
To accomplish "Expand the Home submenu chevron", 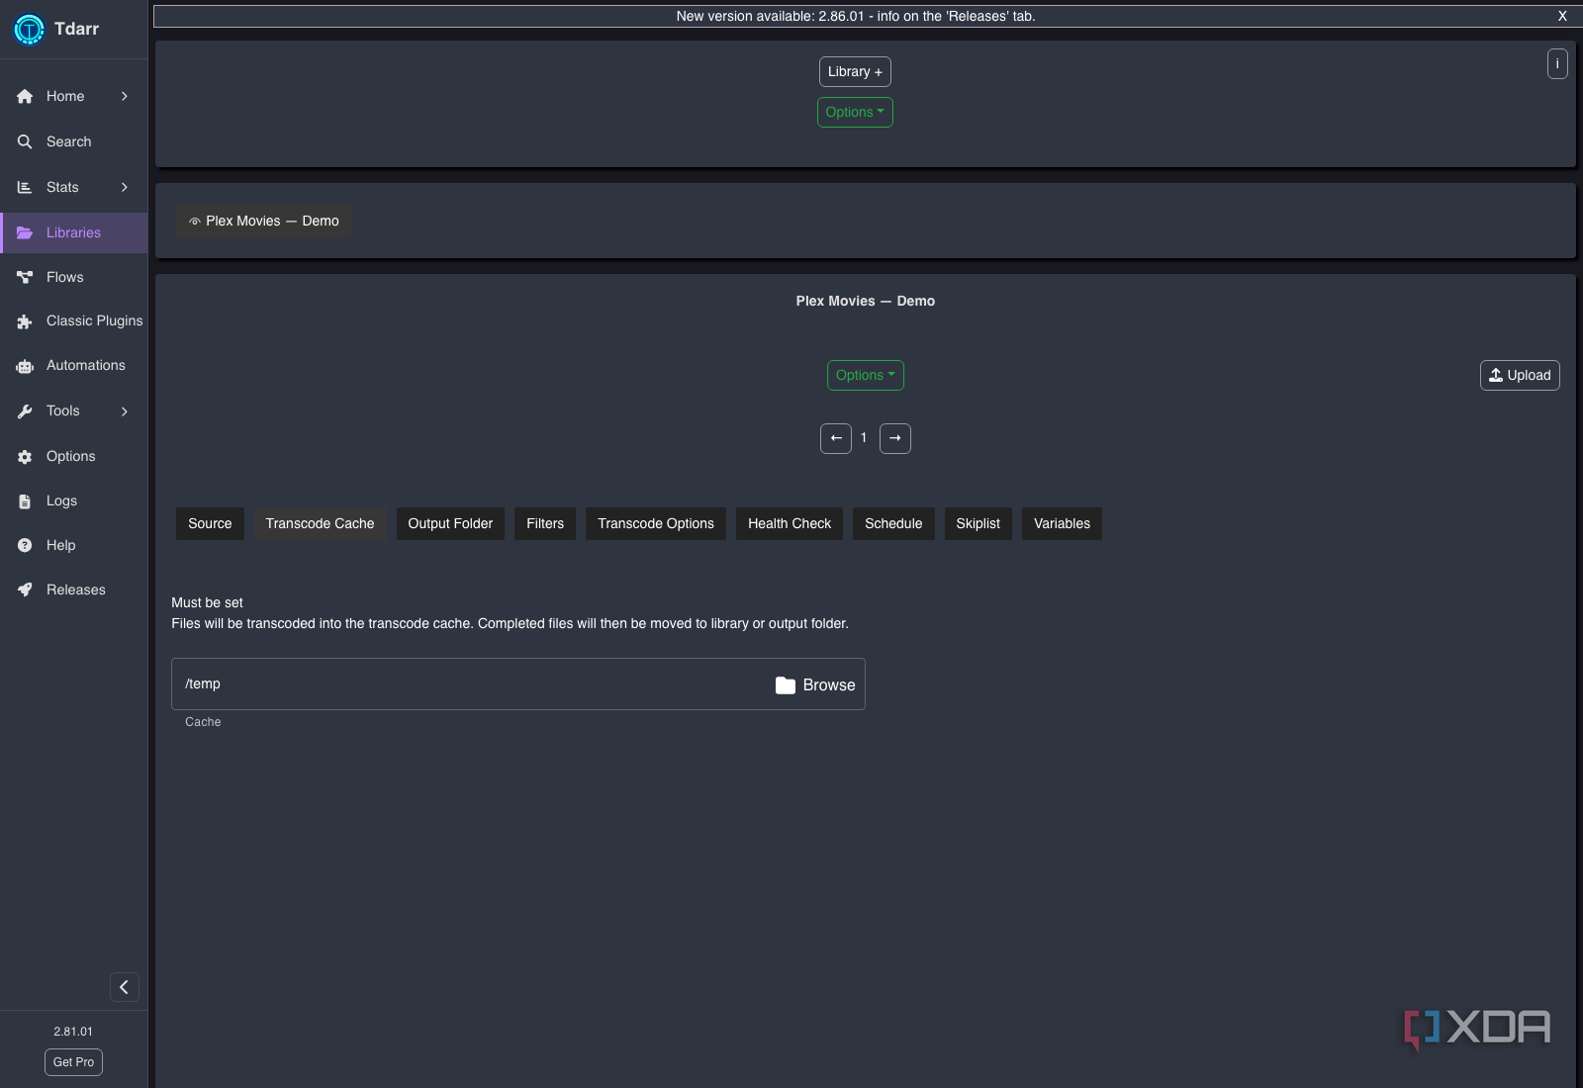I will [125, 96].
